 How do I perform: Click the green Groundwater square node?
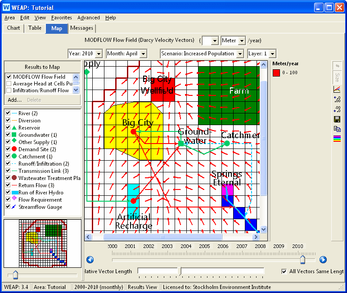coord(181,144)
